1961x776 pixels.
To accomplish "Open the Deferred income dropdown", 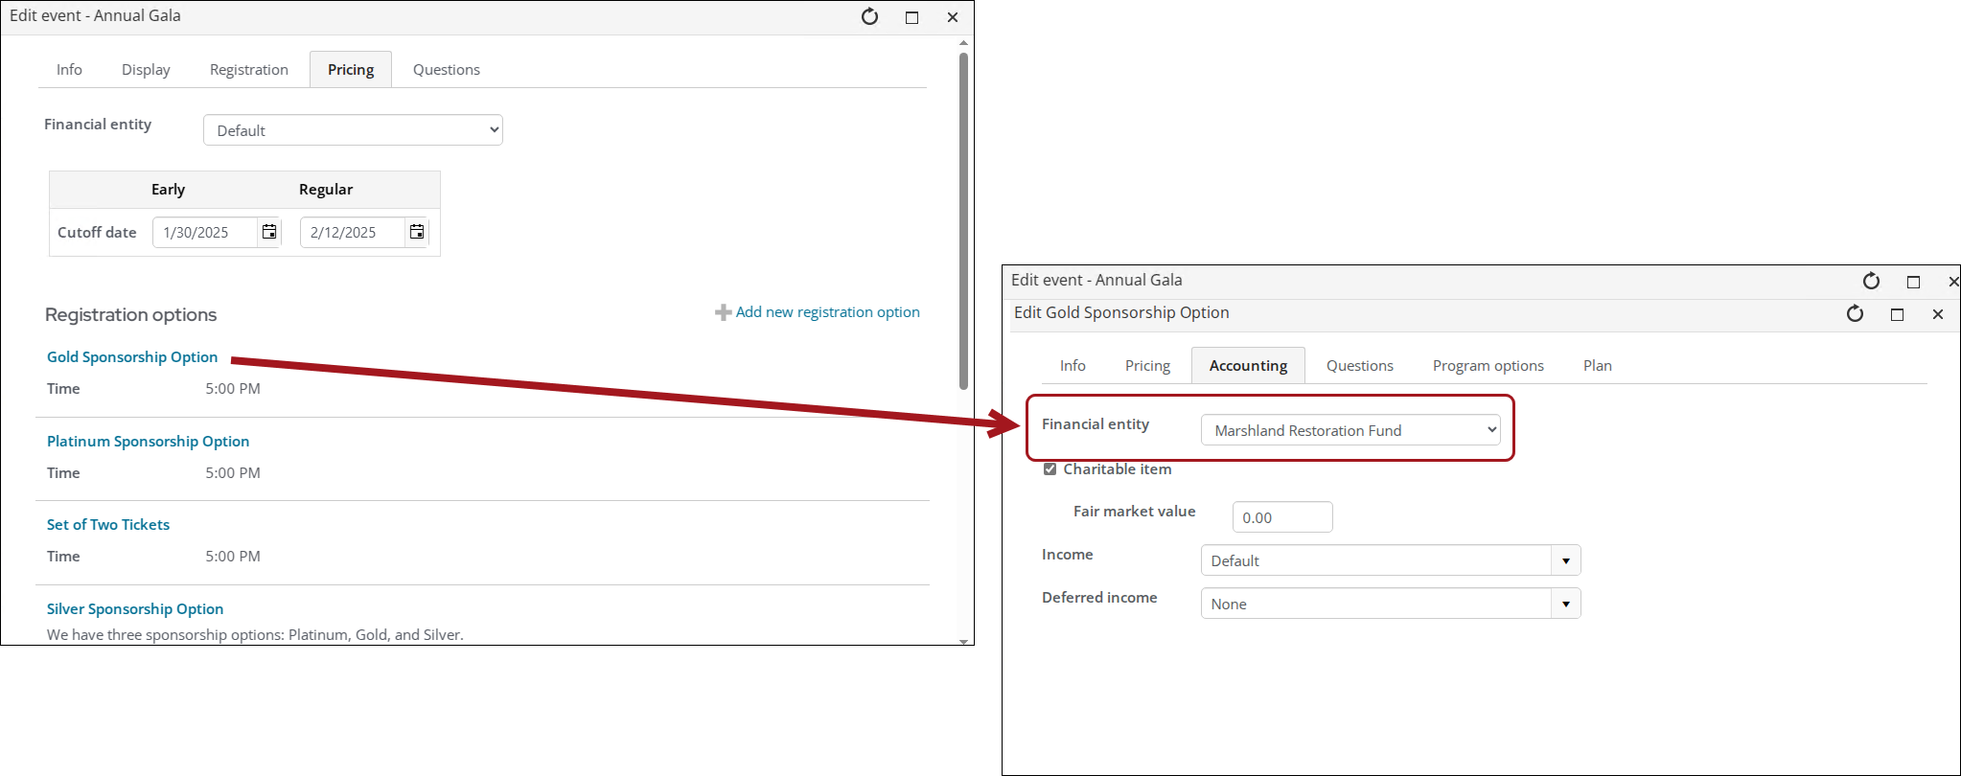I will (x=1565, y=604).
